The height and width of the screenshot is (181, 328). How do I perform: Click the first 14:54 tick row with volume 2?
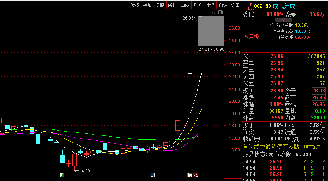coord(284,162)
